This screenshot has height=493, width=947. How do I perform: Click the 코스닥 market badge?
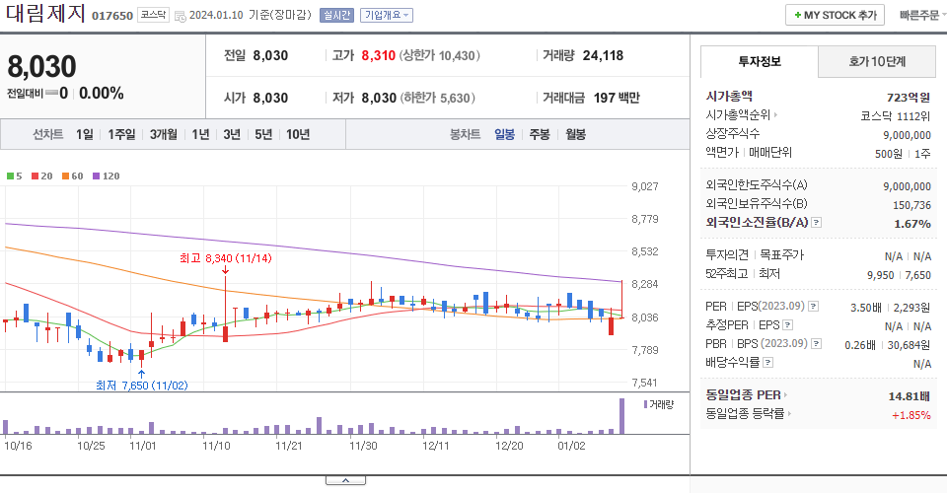pos(153,15)
